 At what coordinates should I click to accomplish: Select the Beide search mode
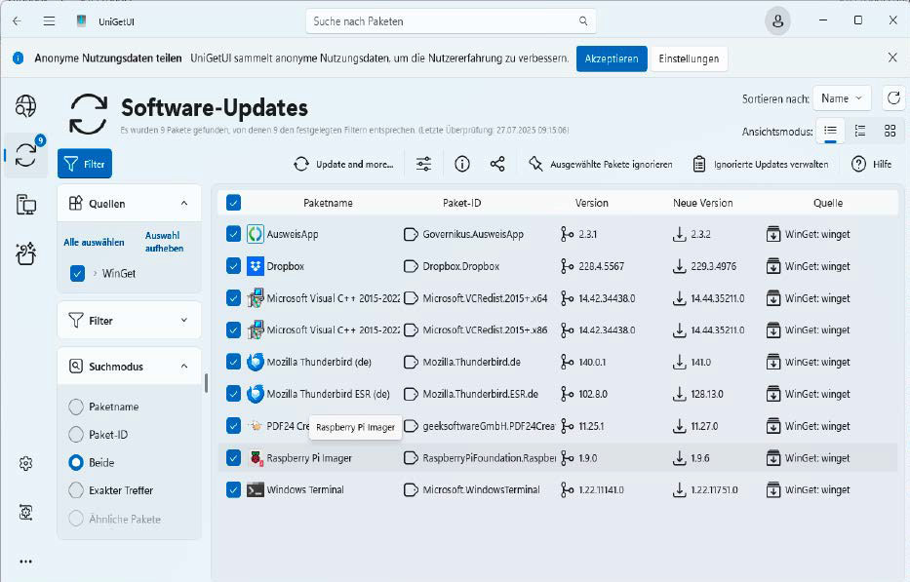tap(76, 462)
